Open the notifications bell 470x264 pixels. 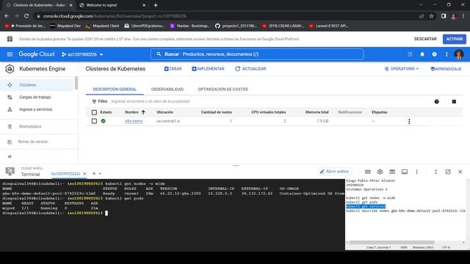[x=422, y=54]
